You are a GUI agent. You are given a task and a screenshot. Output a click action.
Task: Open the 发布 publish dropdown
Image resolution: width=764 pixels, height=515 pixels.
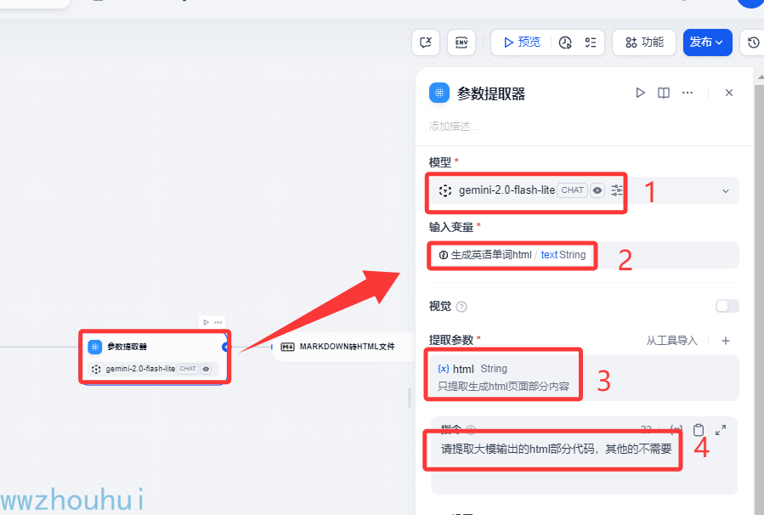(x=707, y=42)
